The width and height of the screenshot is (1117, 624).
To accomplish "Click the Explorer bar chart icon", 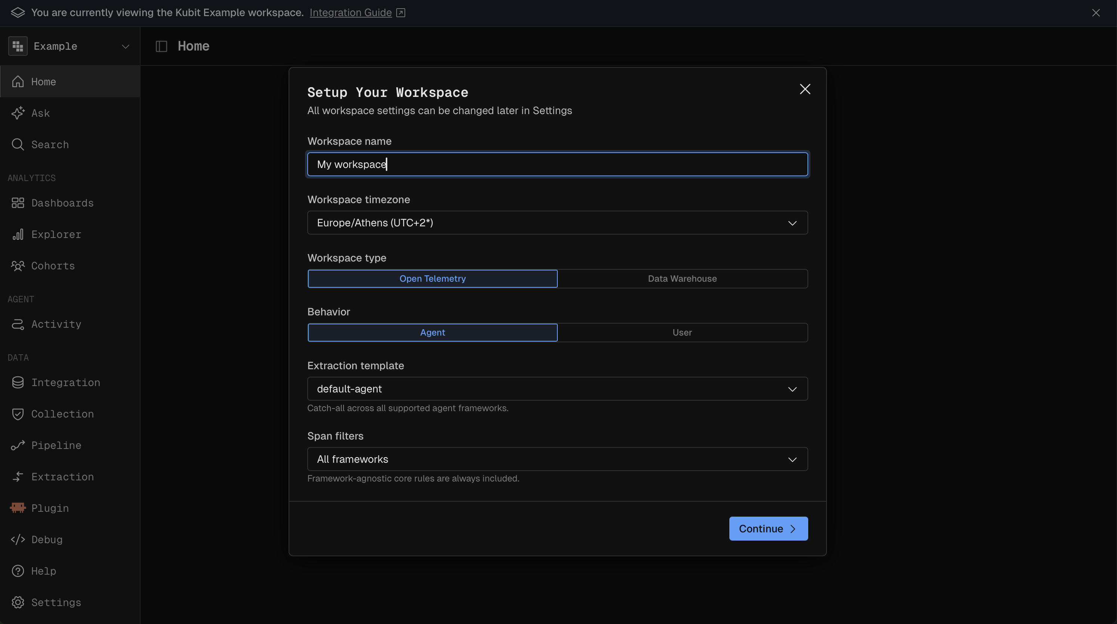I will [x=18, y=234].
